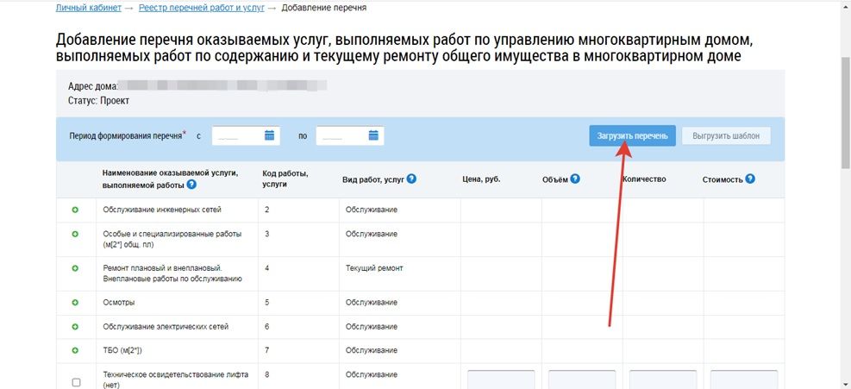Click quantity field for лифт row

coord(663,380)
